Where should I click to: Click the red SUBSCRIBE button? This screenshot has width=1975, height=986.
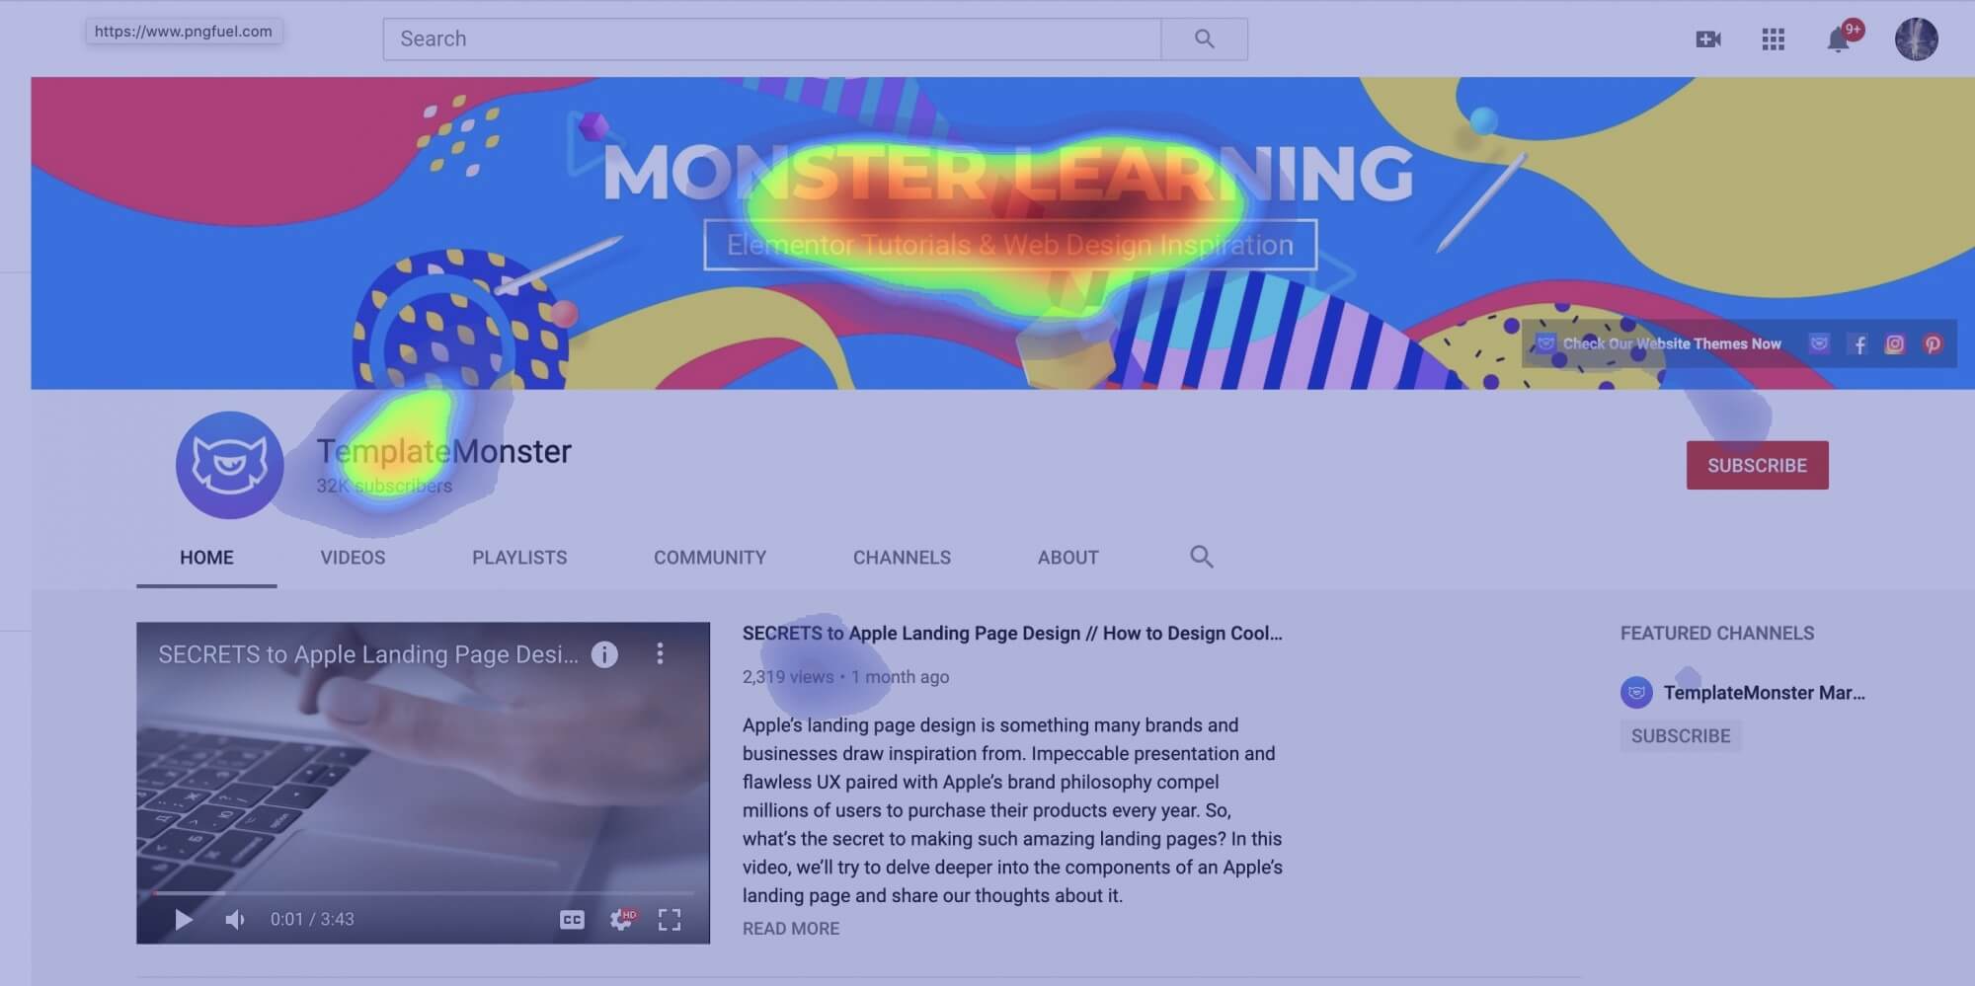pos(1757,465)
